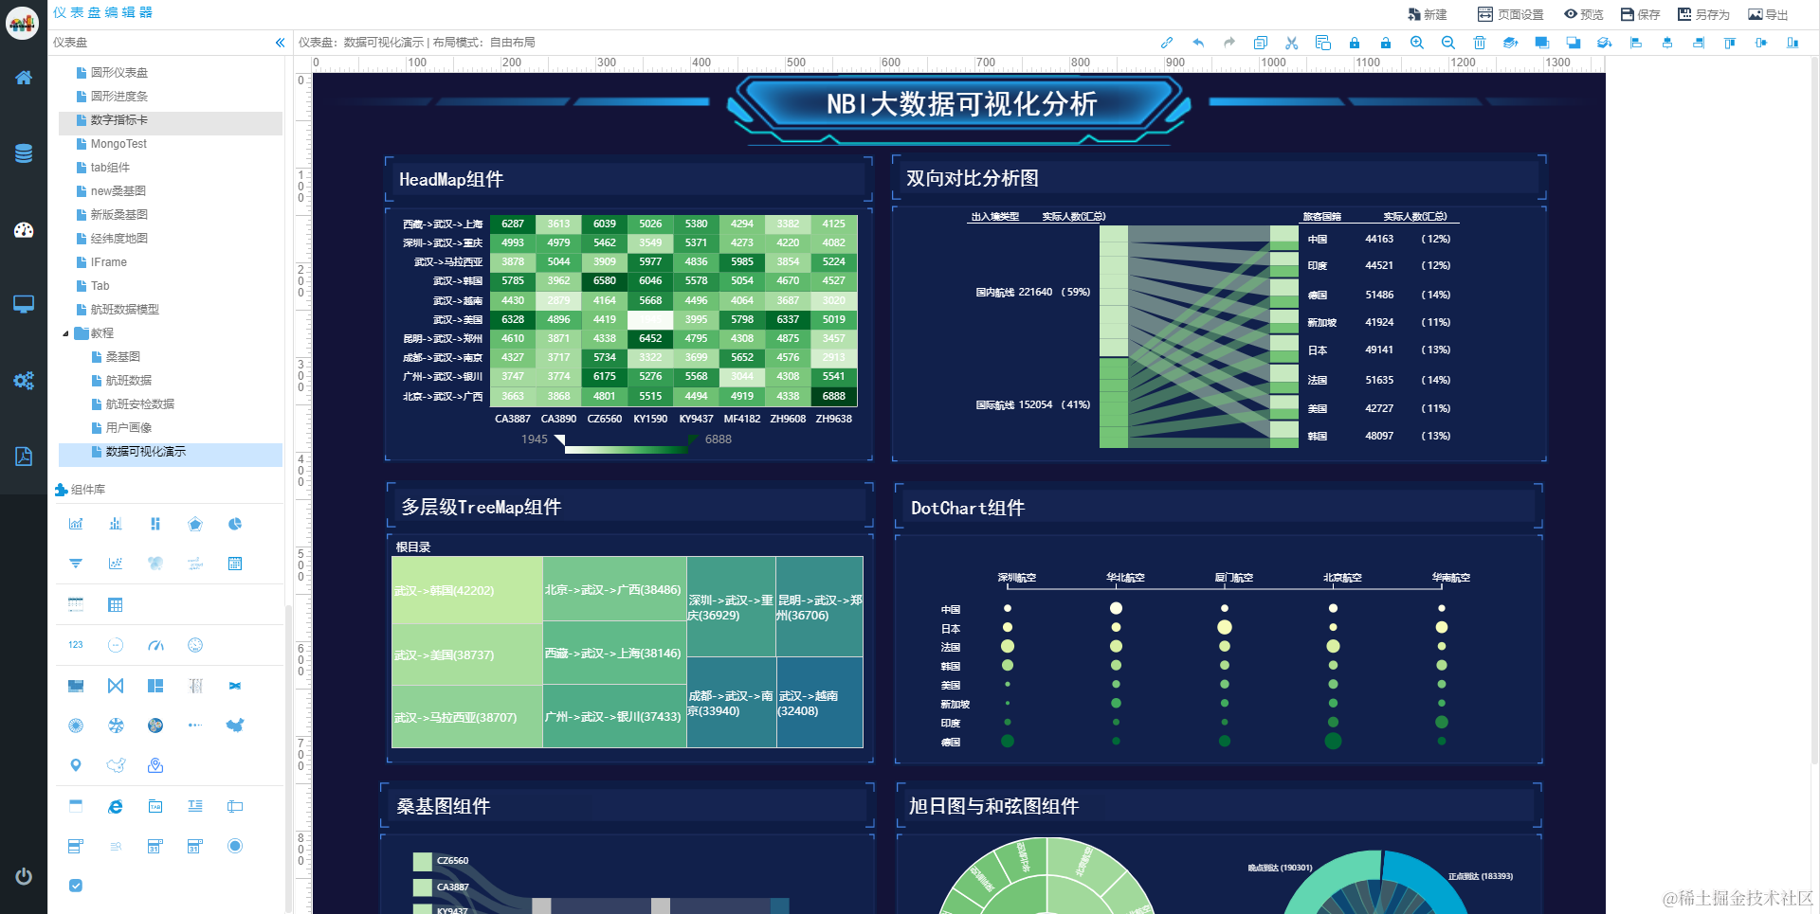Click the 保存 save button
The height and width of the screenshot is (914, 1820).
click(1641, 14)
